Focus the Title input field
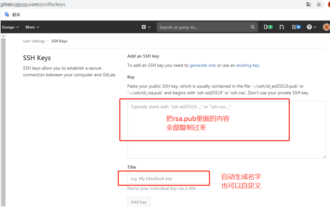330x207 pixels. [168, 178]
